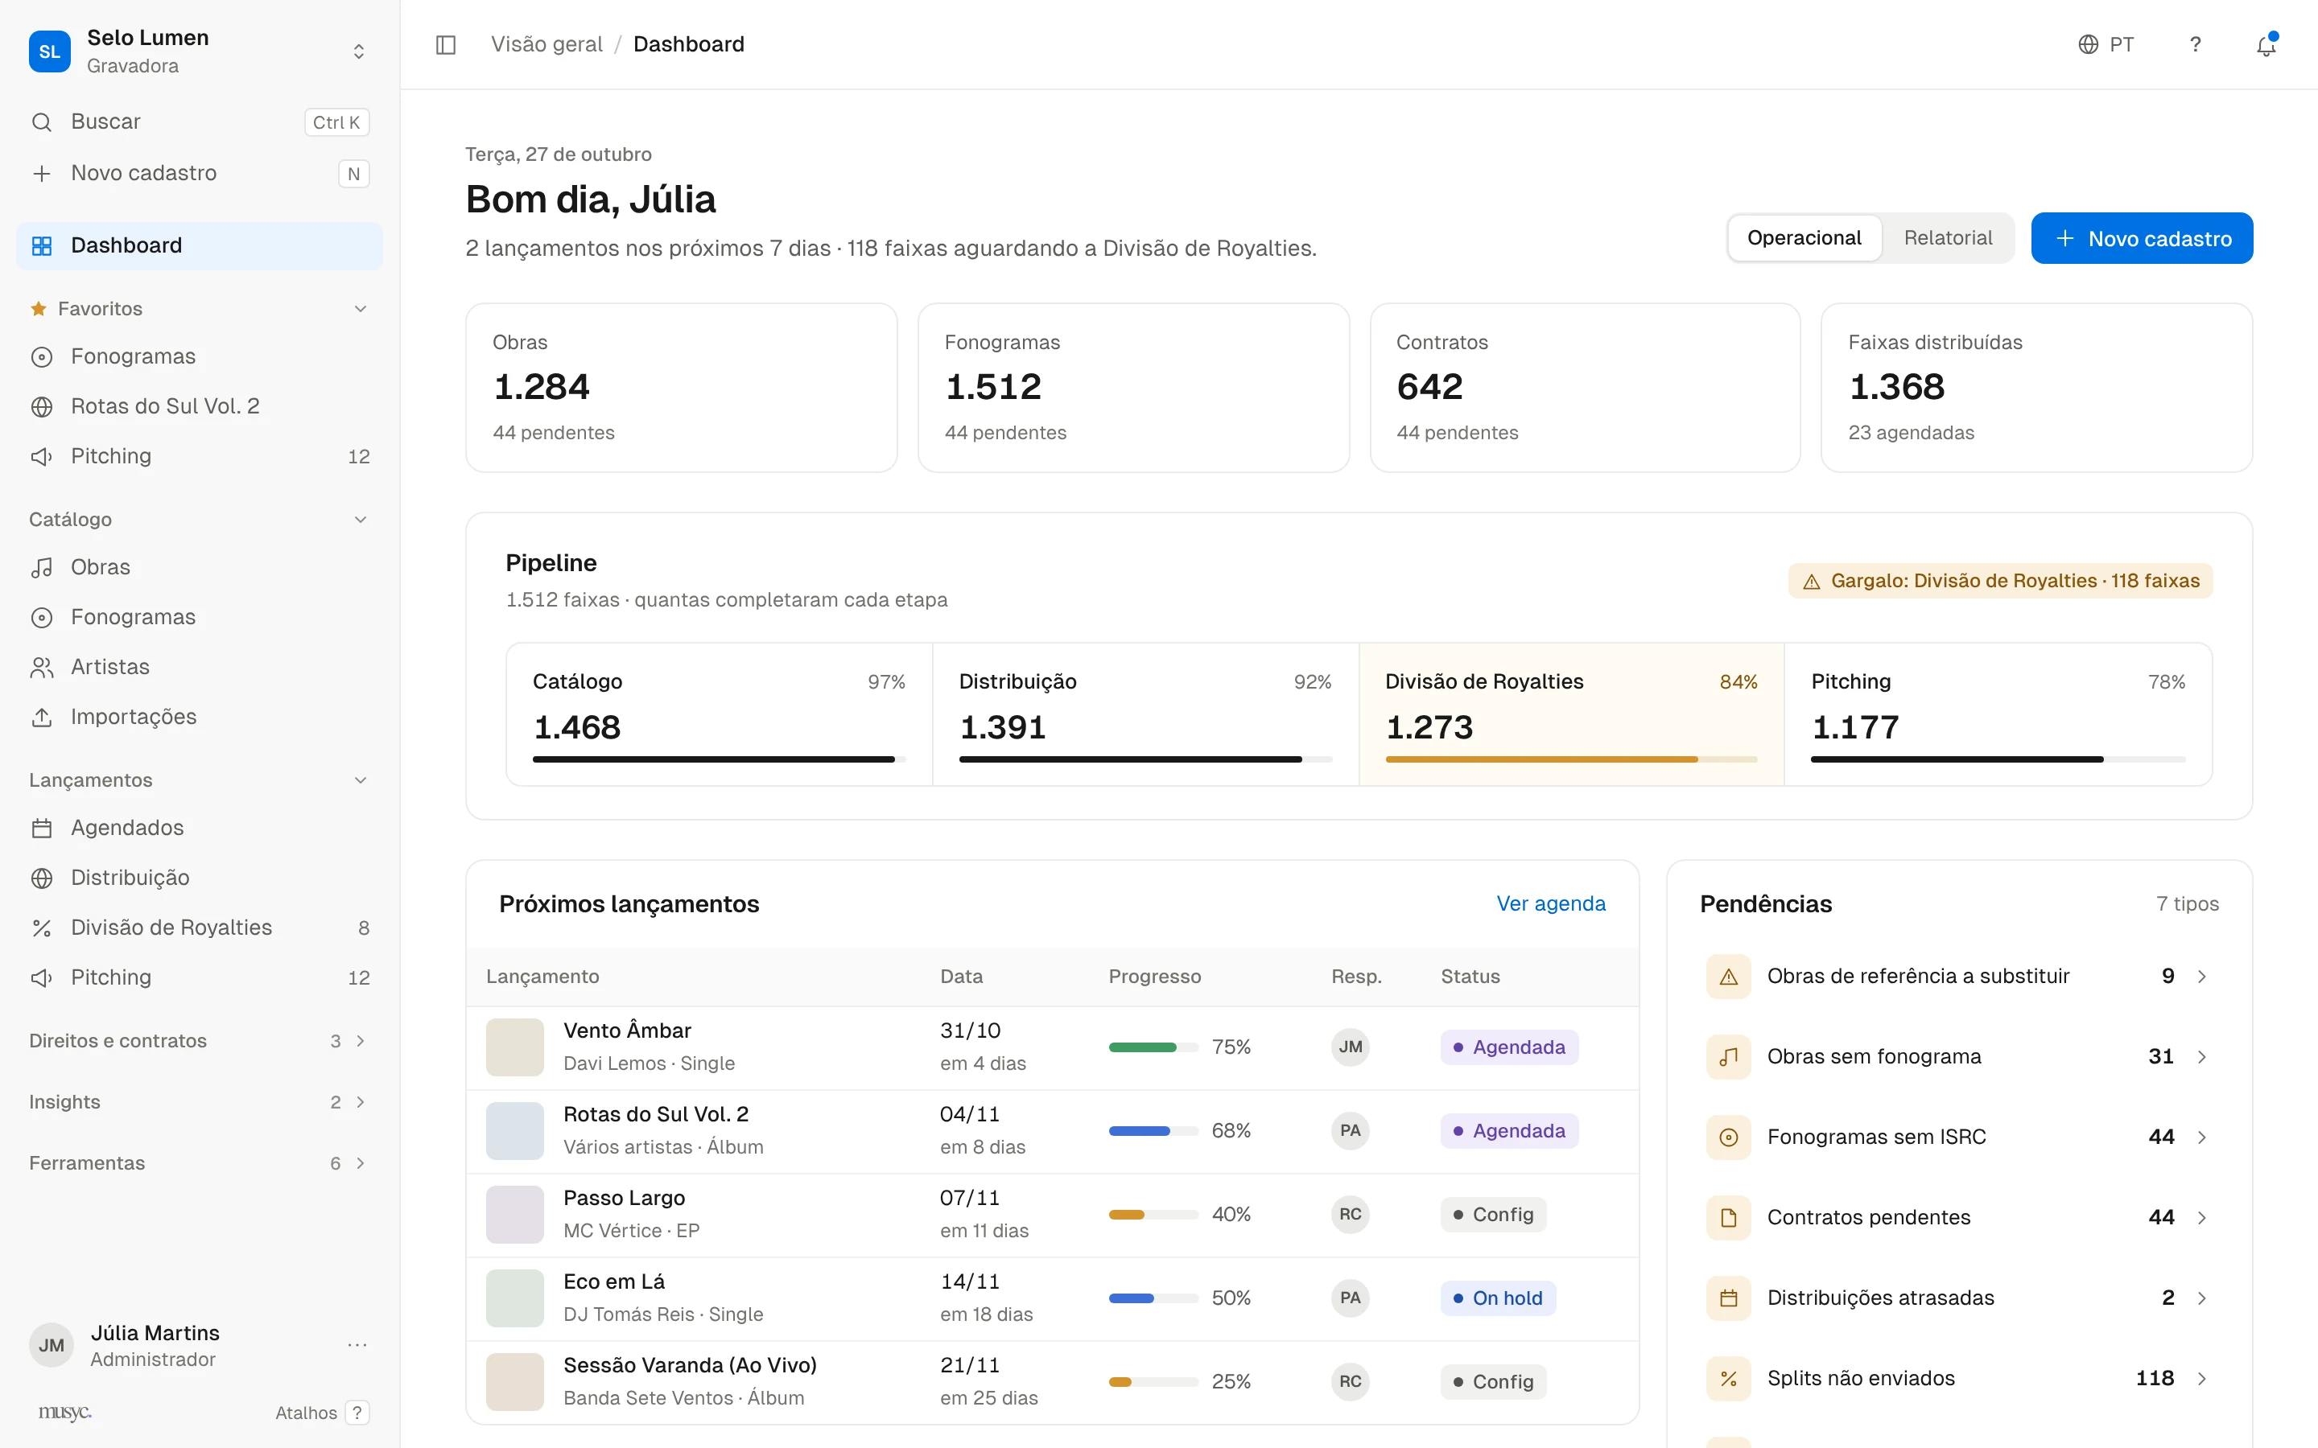The image size is (2318, 1448).
Task: Open the user options three-dot menu
Action: pos(357,1346)
